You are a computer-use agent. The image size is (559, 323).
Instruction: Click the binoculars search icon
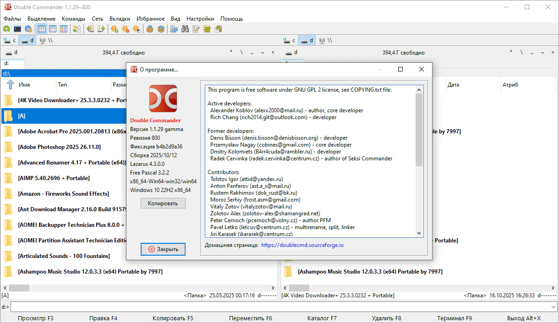(x=185, y=29)
